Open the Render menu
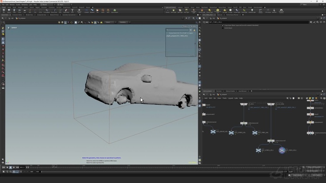The image size is (326, 183). tap(12, 4)
